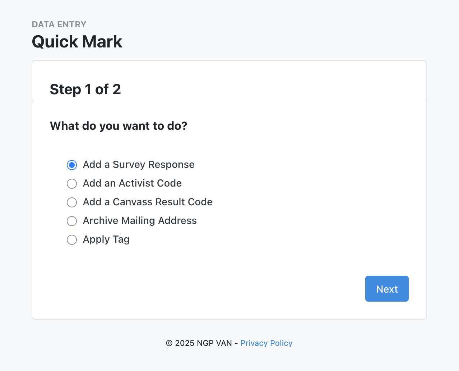
Task: Click the "Add a Canvass Result Code" label
Action: (x=148, y=202)
